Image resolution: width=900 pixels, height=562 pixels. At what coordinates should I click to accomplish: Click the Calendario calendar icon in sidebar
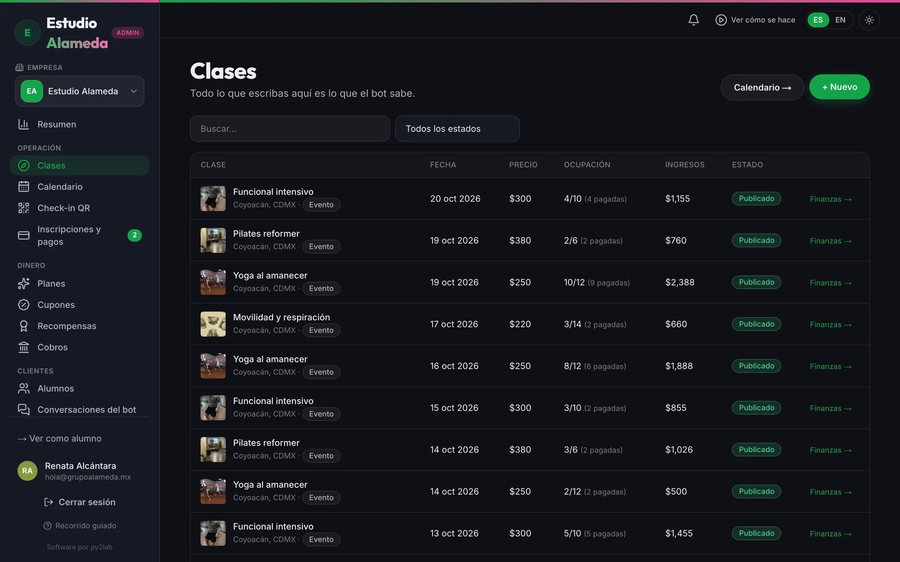coord(24,187)
